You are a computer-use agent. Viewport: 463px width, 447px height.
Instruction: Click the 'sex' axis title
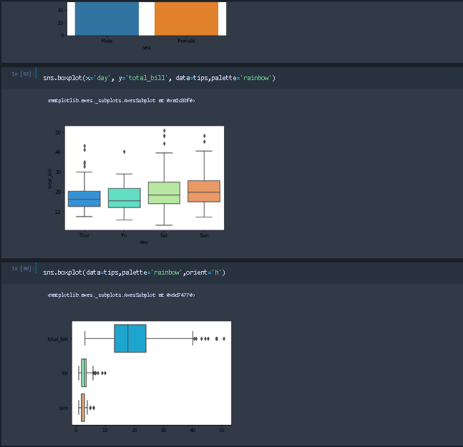147,47
